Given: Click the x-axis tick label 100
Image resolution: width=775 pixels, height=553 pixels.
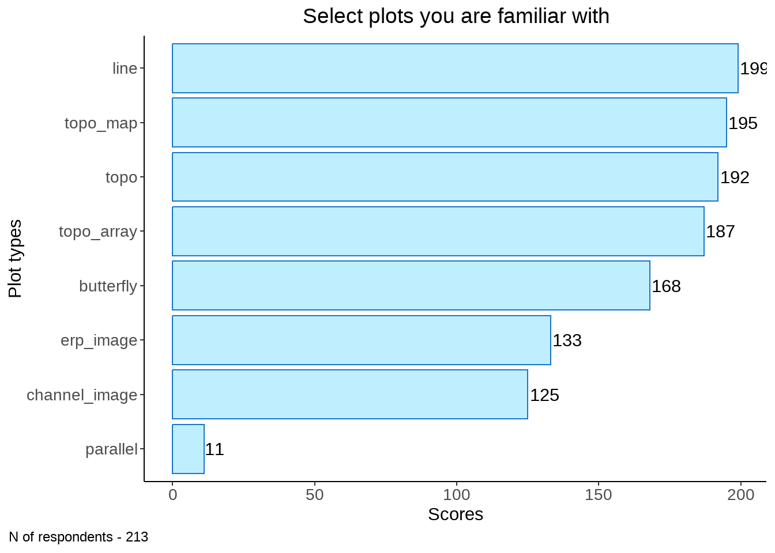Looking at the screenshot, I should [457, 495].
